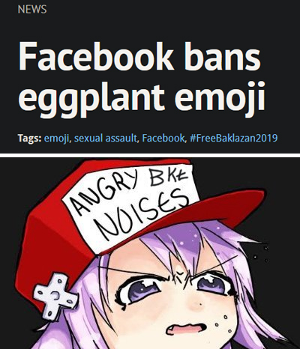Viewport: 300px width, 349px height.
Task: Click the white divider above the image
Action: pyautogui.click(x=150, y=155)
